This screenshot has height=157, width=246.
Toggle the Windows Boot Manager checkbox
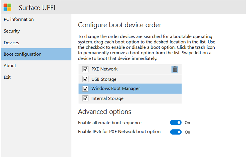[x=85, y=89]
